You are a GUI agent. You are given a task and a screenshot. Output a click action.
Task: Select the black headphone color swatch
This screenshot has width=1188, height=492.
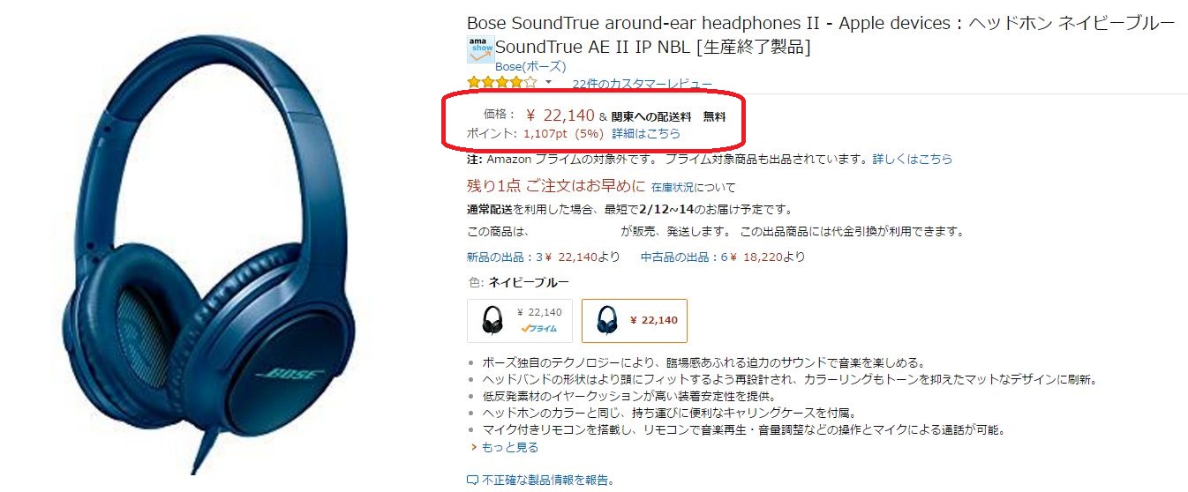[520, 320]
